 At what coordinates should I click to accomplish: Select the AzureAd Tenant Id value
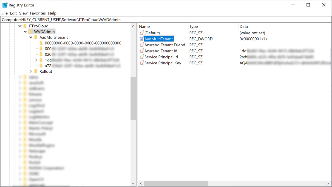pos(161,51)
